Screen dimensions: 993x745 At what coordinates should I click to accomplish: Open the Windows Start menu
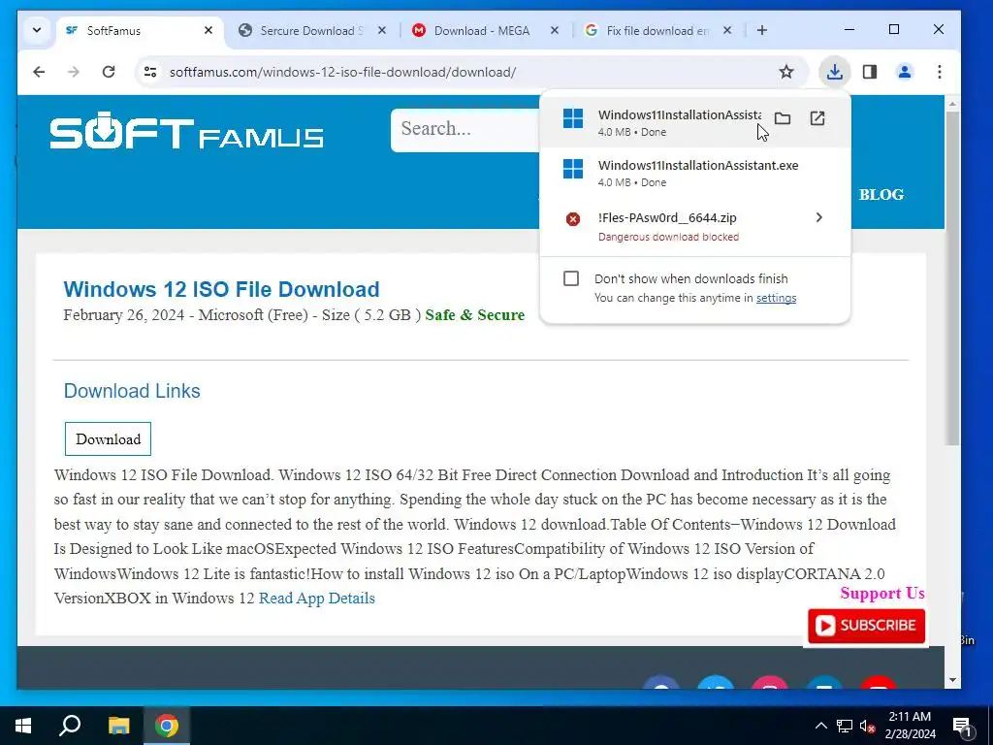point(23,726)
